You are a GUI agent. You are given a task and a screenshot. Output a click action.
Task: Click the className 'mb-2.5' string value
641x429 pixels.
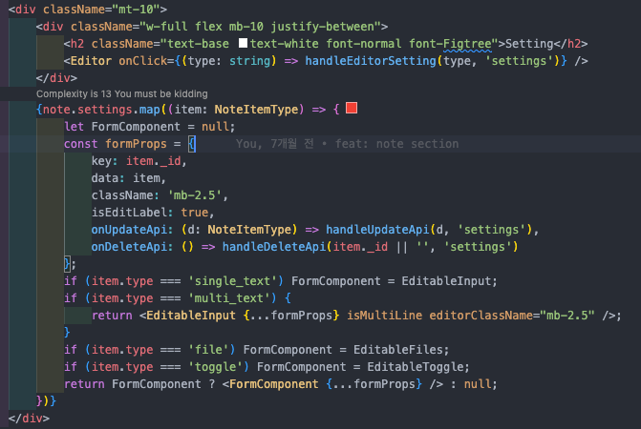(x=195, y=195)
